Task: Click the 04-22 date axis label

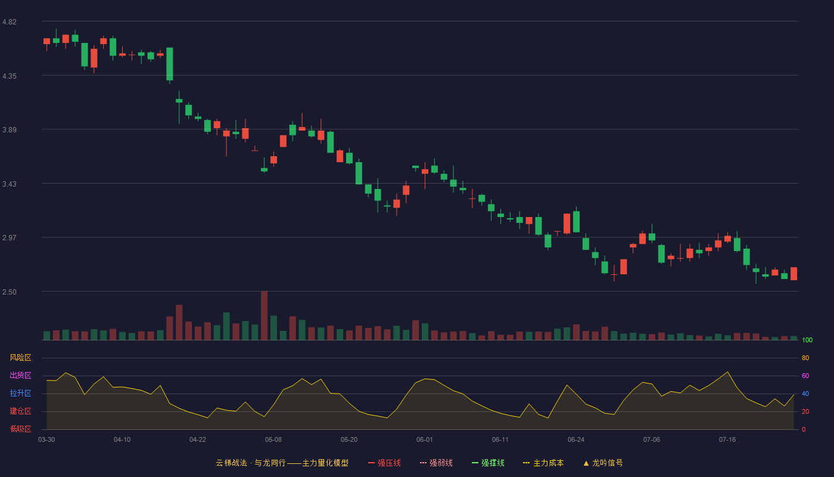Action: (198, 439)
